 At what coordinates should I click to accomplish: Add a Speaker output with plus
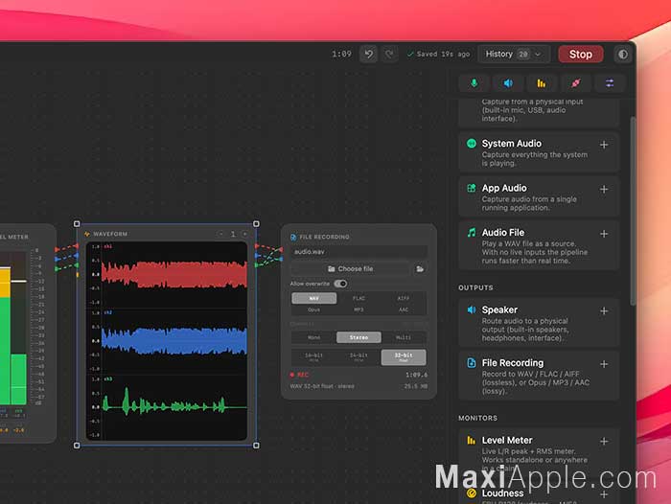click(x=604, y=311)
